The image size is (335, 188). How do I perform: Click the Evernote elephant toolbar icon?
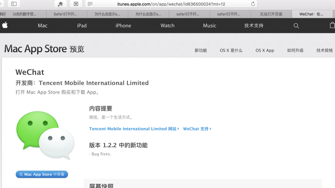60,4
